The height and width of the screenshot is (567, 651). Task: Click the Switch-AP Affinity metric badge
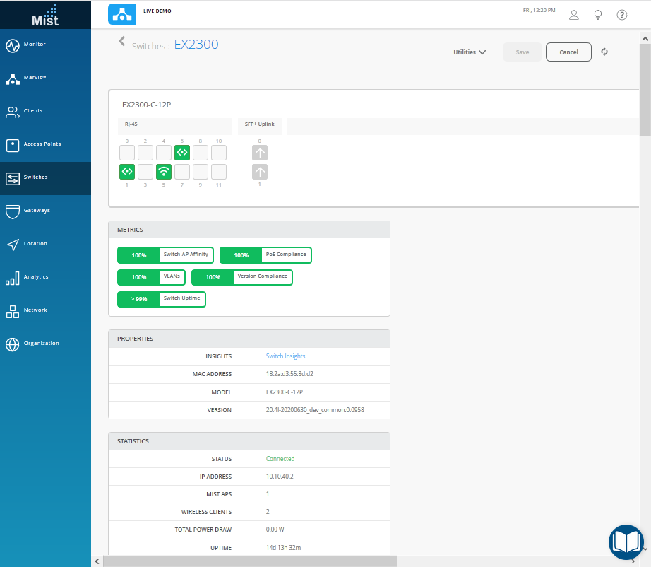pos(165,255)
